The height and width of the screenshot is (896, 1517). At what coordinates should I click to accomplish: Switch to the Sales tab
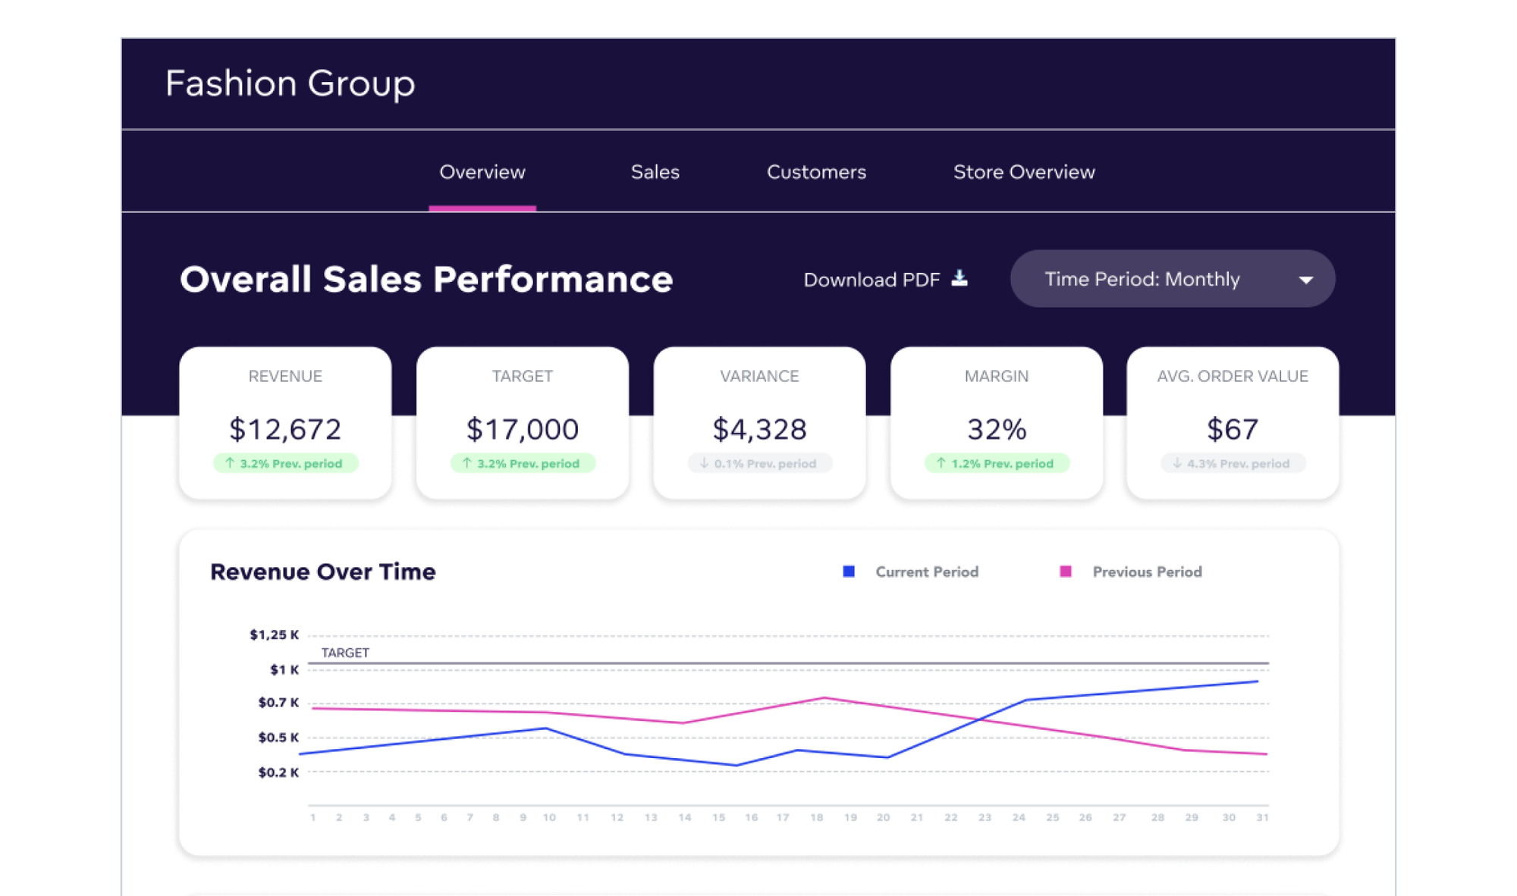pos(655,172)
